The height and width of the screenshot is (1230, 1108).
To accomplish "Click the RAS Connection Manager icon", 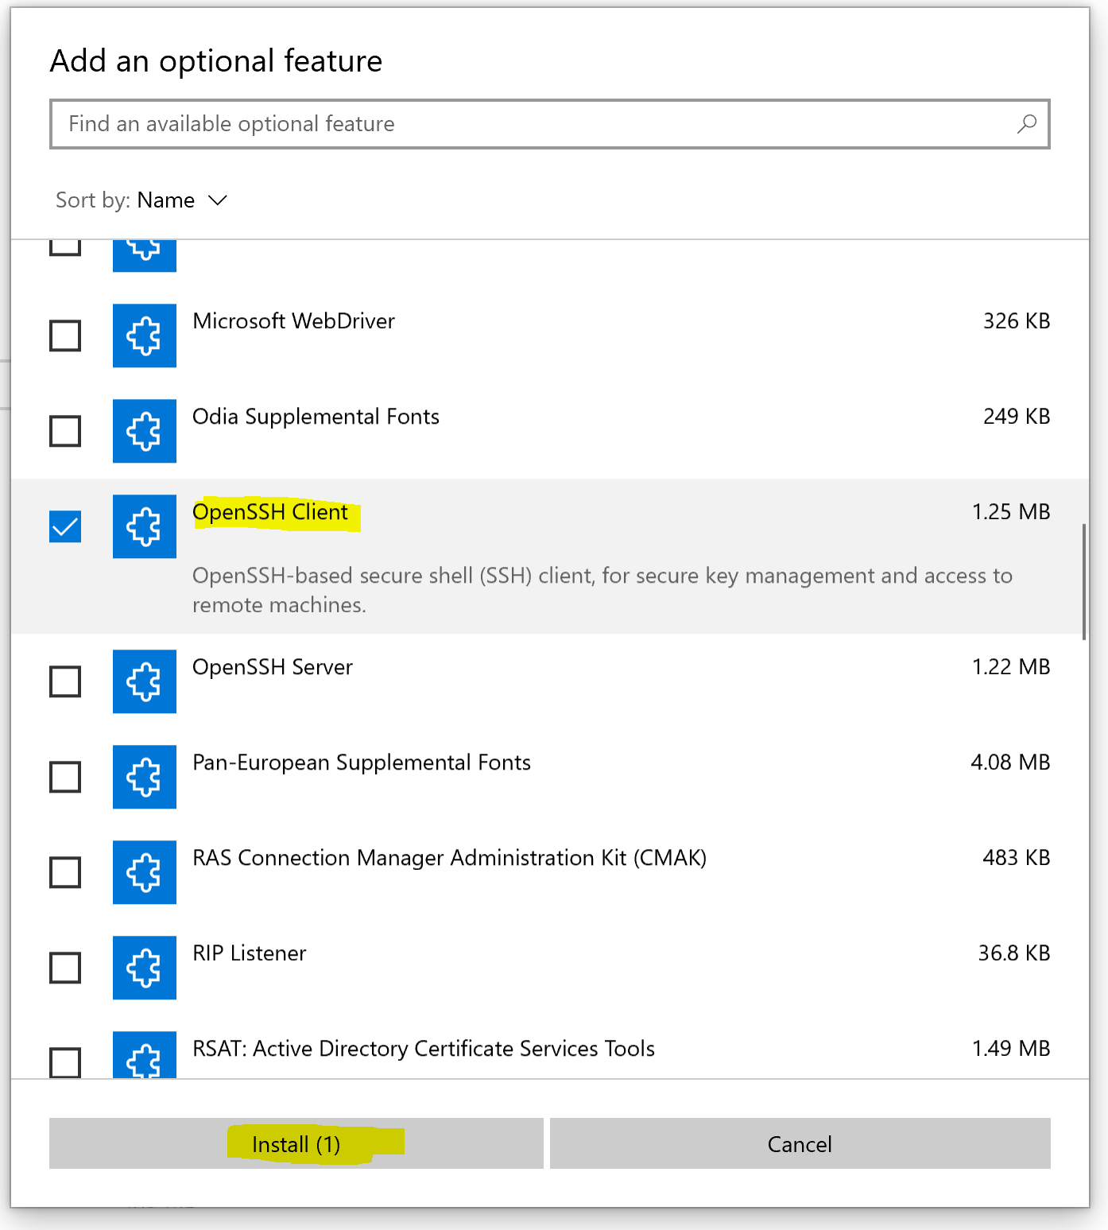I will (x=144, y=872).
